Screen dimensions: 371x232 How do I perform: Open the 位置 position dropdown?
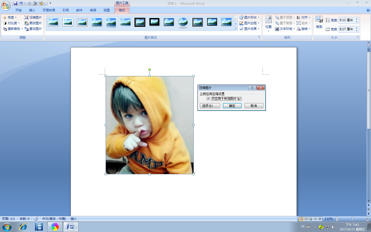(x=268, y=24)
